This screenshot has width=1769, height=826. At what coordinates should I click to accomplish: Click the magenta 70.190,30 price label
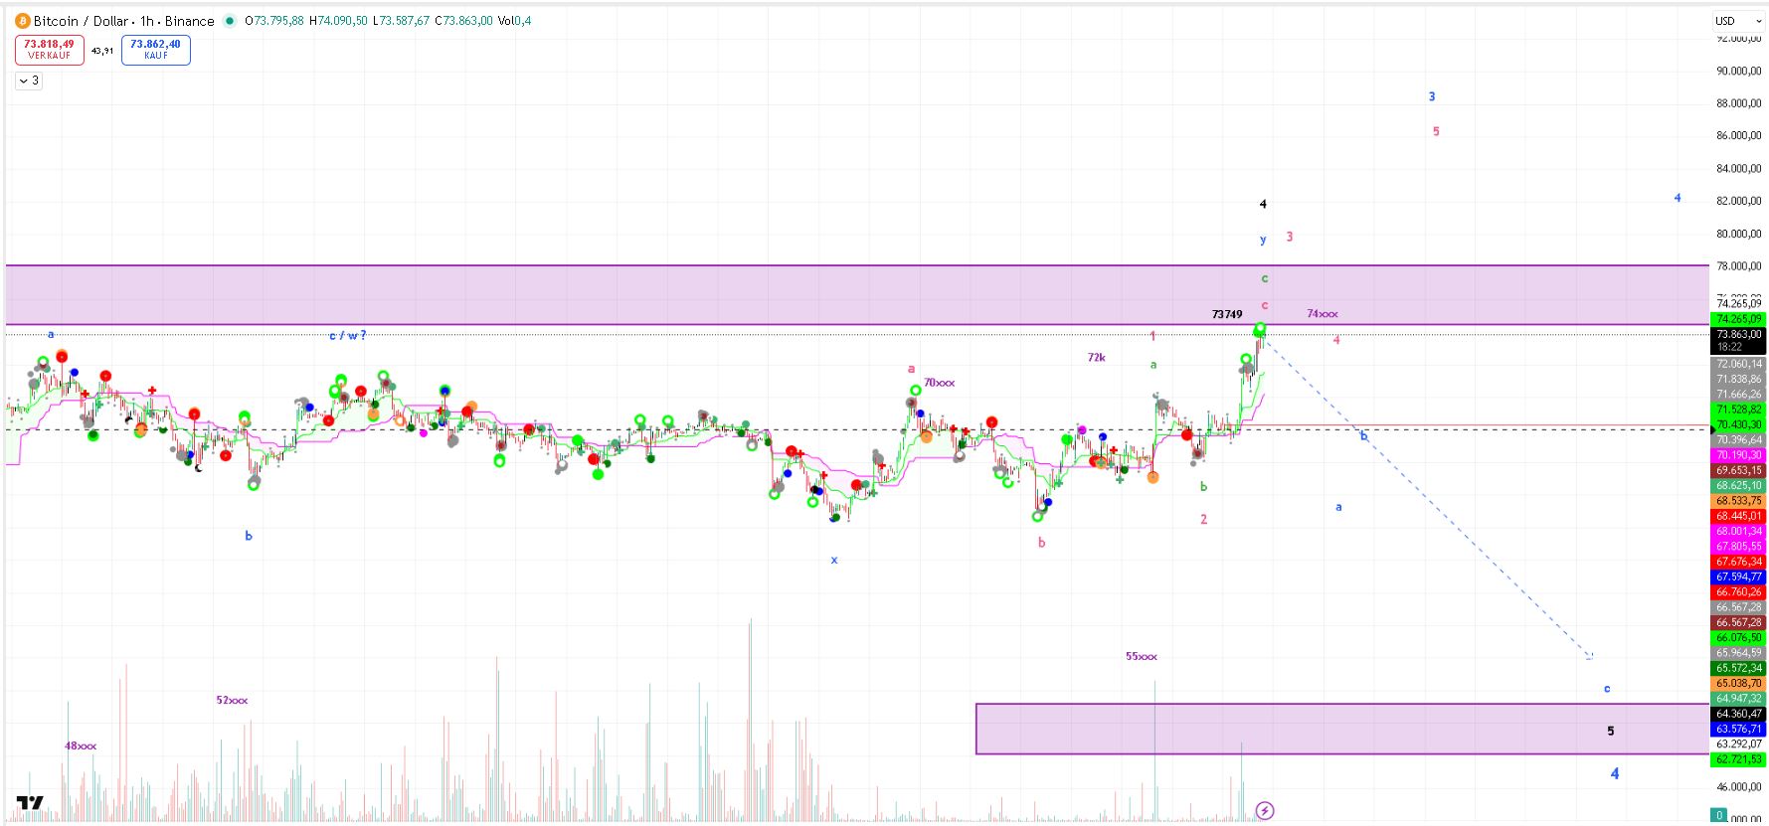1737,455
